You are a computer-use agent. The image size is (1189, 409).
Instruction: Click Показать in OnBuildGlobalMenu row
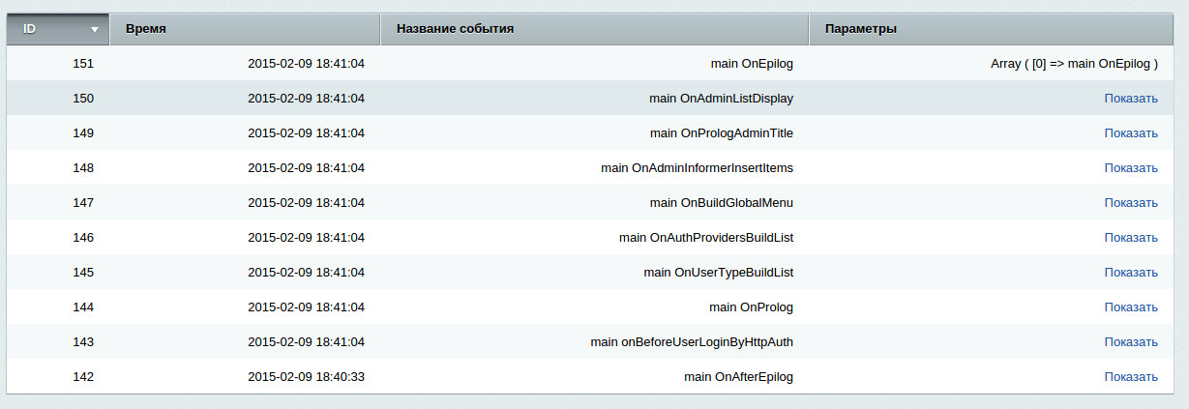pos(1130,203)
